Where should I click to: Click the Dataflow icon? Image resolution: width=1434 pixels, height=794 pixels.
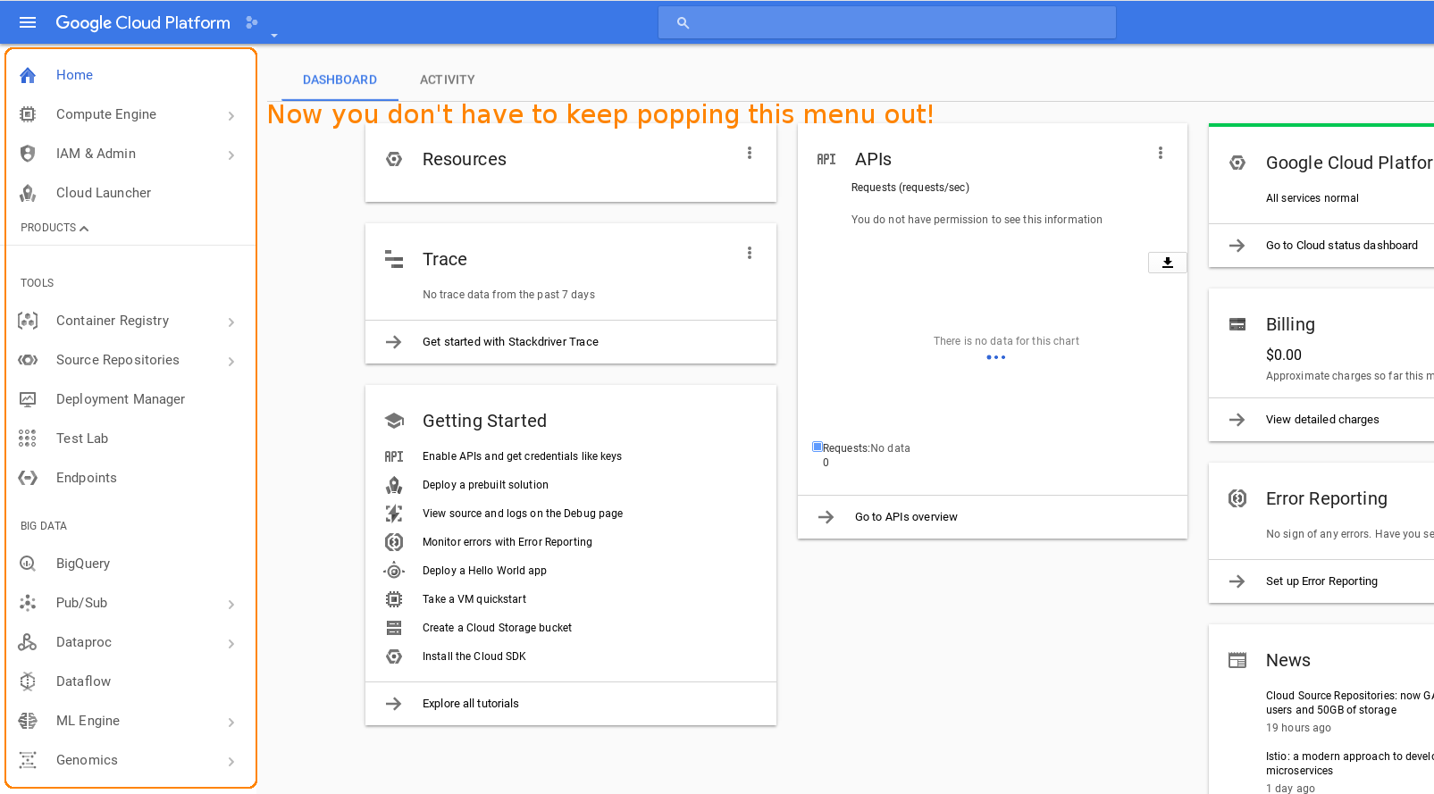(x=28, y=681)
